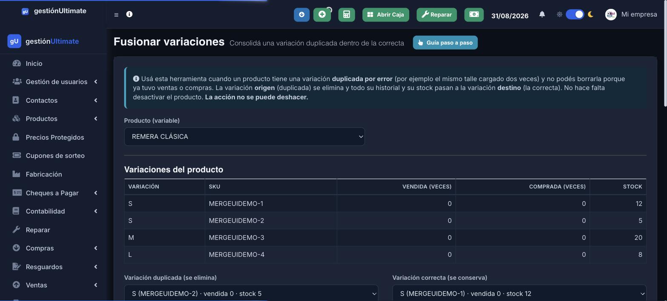The image size is (667, 301).
Task: Open the Variación duplicada dropdown
Action: point(251,293)
